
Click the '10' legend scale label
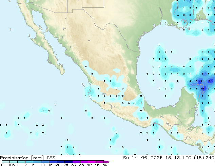[42, 165]
